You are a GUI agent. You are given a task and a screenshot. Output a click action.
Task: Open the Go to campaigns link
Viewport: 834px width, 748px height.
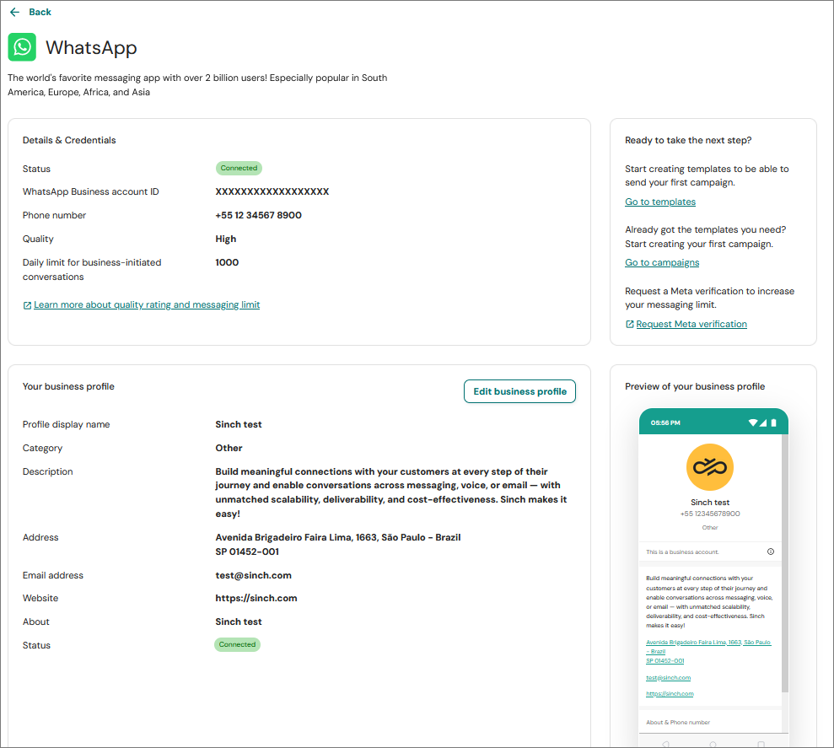click(662, 262)
